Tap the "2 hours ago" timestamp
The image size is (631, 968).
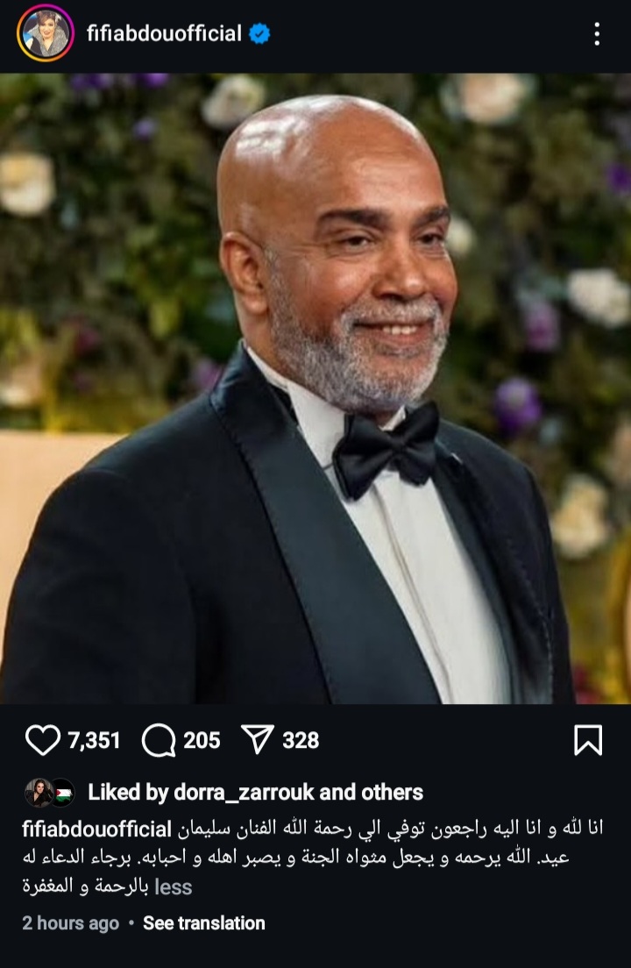(x=70, y=923)
